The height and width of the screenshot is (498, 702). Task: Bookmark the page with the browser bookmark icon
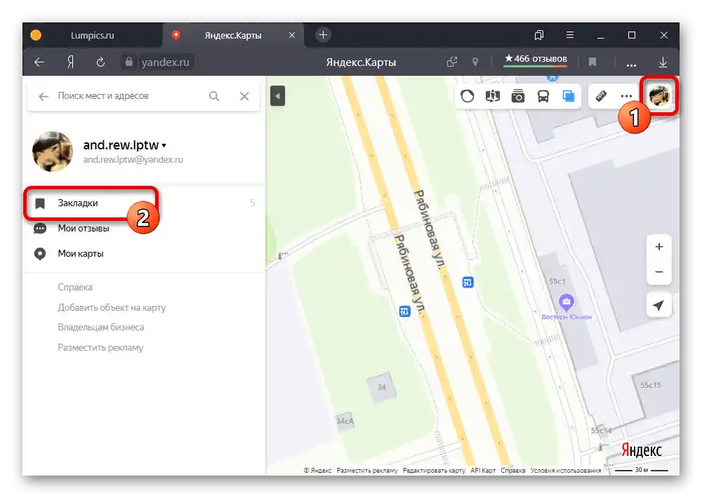(x=592, y=62)
